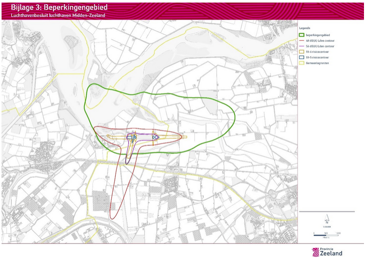Click the map scale bar

(x=326, y=235)
